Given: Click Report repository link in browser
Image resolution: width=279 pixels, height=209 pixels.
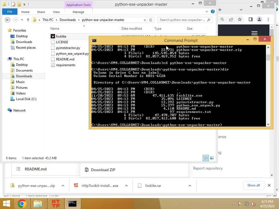Looking at the screenshot, I should click(208, 168).
